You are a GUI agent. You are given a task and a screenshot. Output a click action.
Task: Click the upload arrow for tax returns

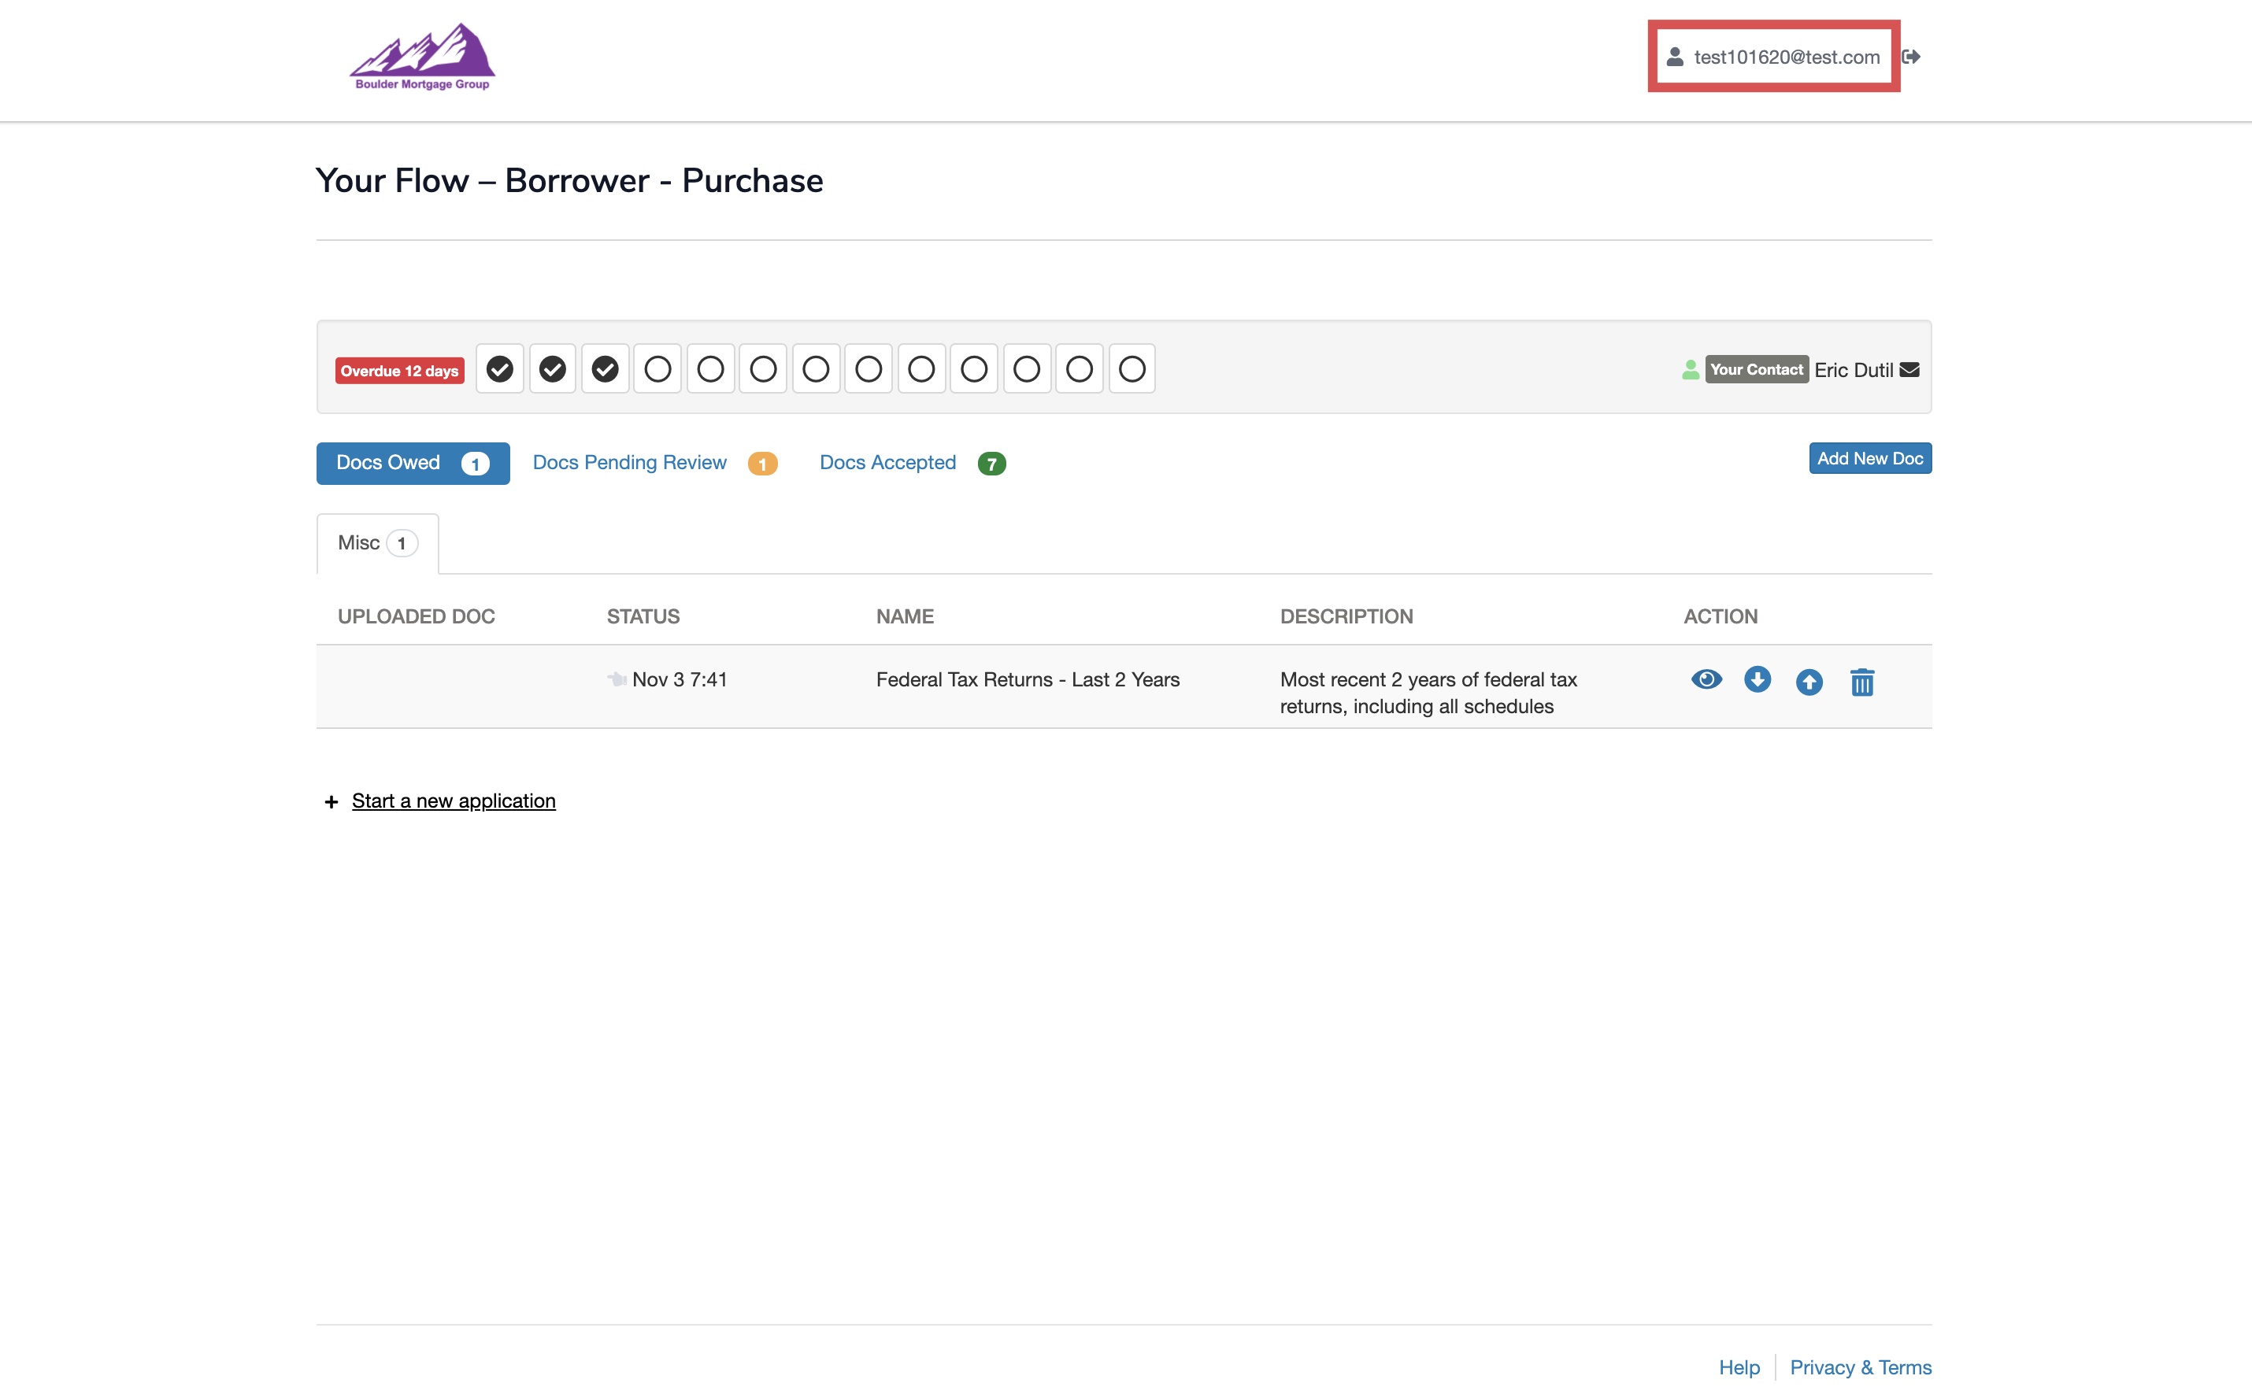1809,682
